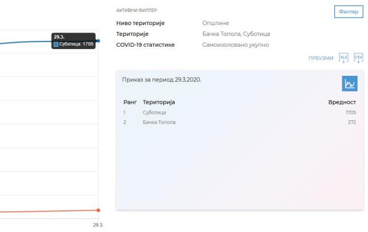Click the value 272 in table
368x232 pixels.
(x=351, y=122)
